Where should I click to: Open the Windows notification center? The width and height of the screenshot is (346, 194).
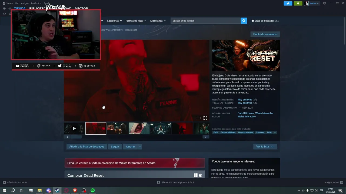click(x=341, y=190)
